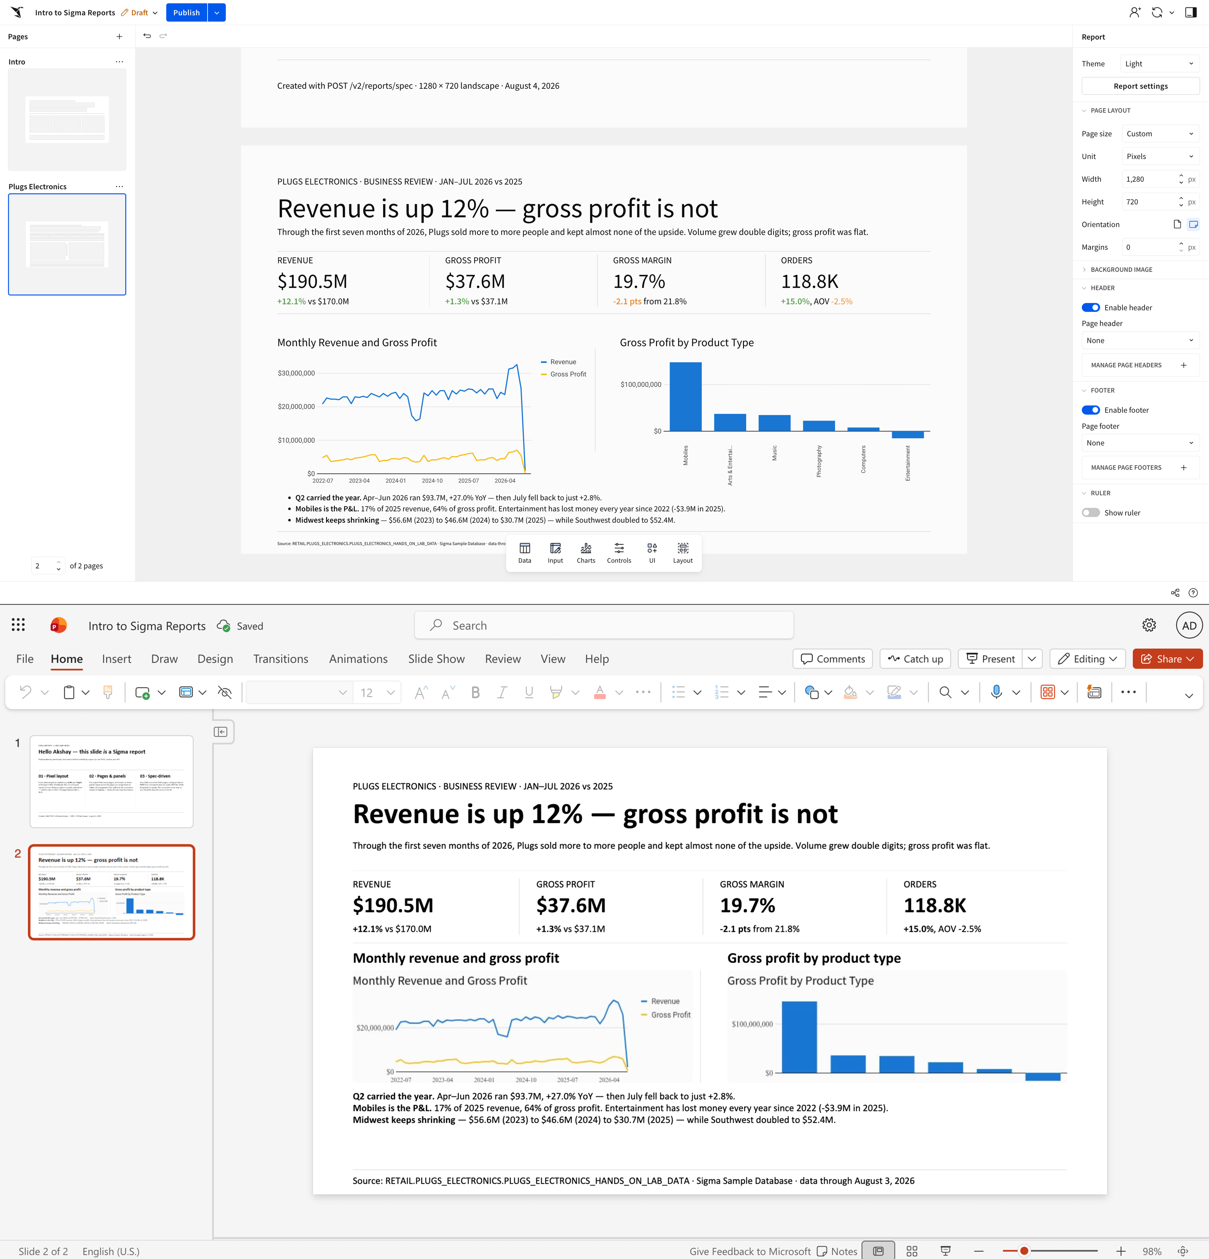Click MANAGE PAGE FOOTERS

[1140, 467]
